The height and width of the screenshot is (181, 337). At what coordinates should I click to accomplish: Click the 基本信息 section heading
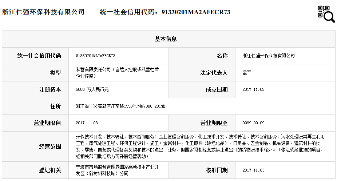[166, 39]
